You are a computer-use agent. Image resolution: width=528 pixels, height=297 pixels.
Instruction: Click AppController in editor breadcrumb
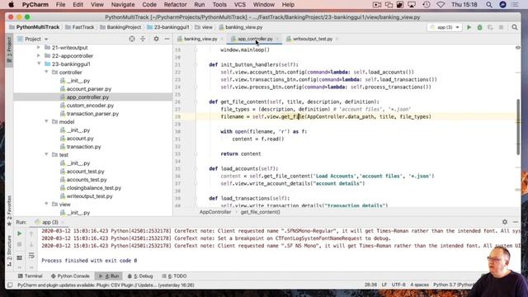[215, 212]
